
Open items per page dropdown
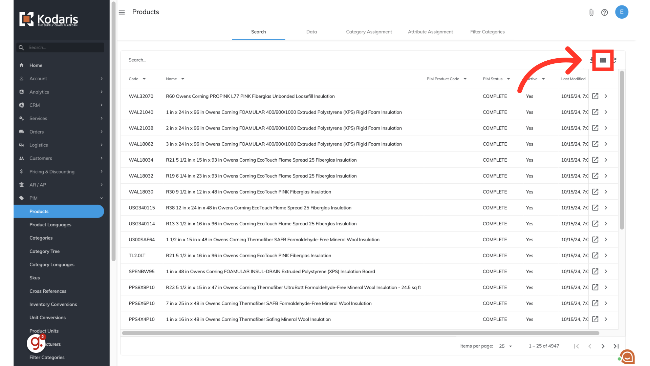coord(506,346)
